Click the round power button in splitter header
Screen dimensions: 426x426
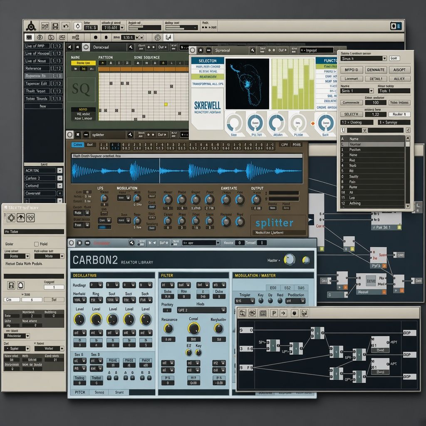pyautogui.click(x=70, y=134)
